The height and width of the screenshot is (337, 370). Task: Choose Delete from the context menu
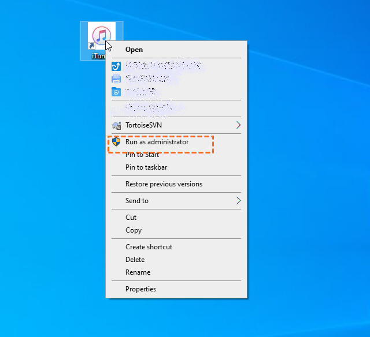coord(135,260)
